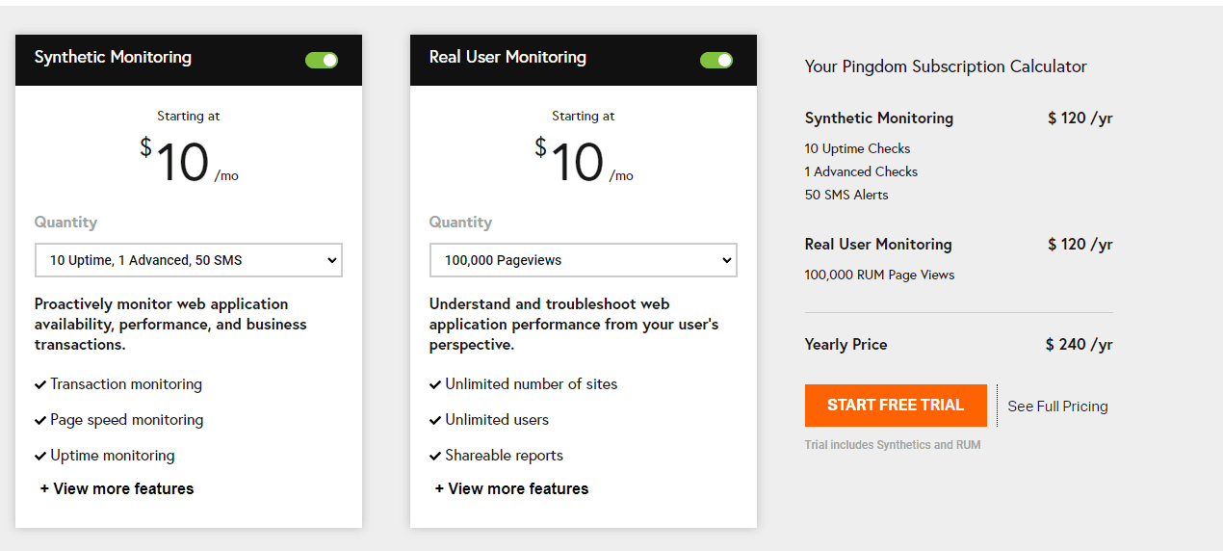1223x551 pixels.
Task: Click the Shareable reports checkmark icon
Action: pos(435,456)
